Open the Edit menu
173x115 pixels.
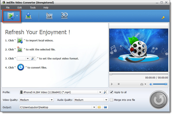pyautogui.click(x=20, y=7)
